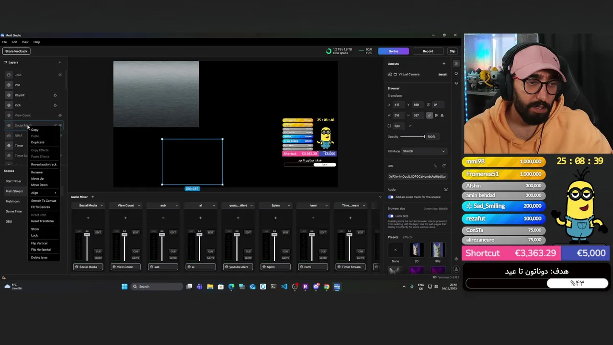Mute the Social Media channel

point(98,258)
